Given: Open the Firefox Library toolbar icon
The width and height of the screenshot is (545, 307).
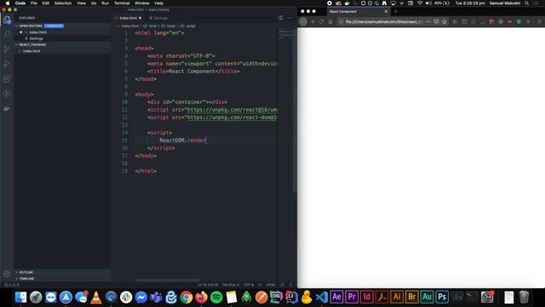Looking at the screenshot, I should coord(456,21).
